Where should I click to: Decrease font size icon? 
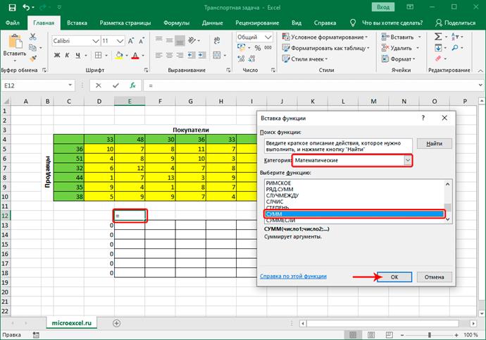coord(142,41)
